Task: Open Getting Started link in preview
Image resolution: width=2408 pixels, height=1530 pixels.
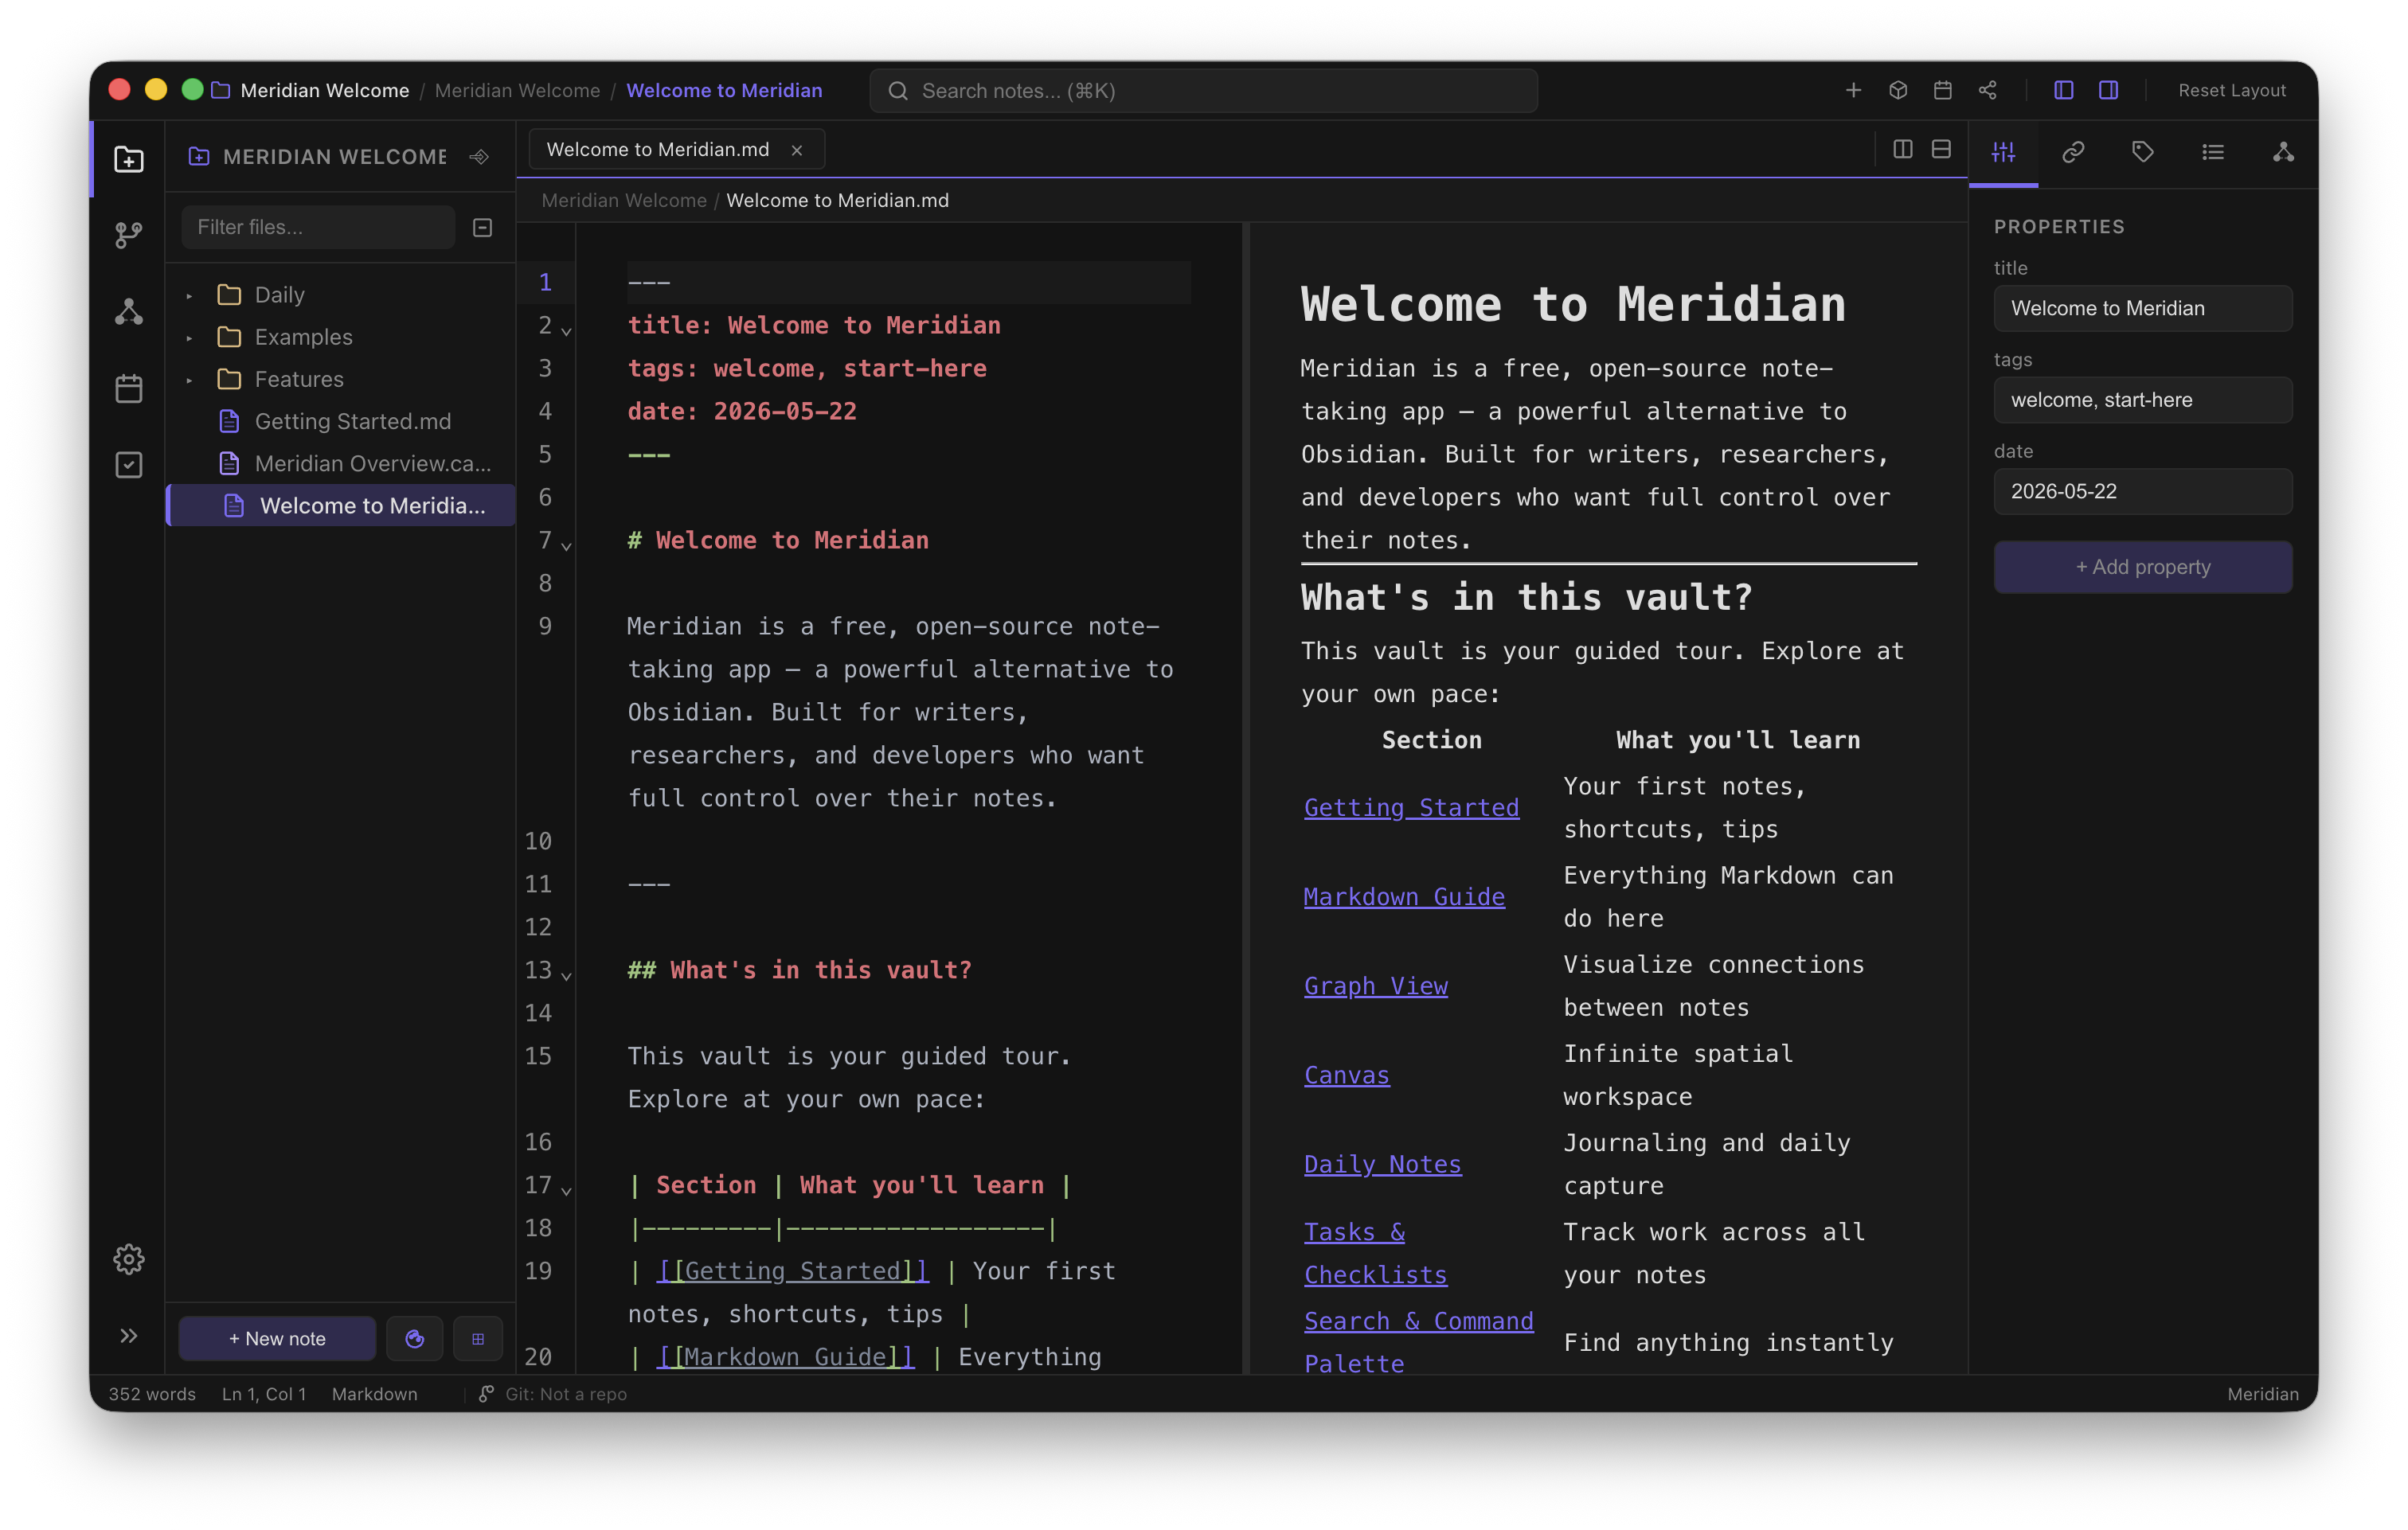Action: click(x=1411, y=807)
